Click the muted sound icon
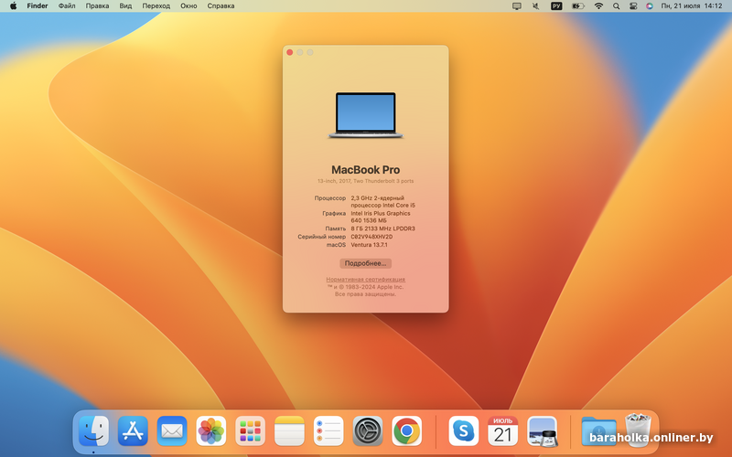Viewport: 732px width, 457px height. [x=536, y=6]
